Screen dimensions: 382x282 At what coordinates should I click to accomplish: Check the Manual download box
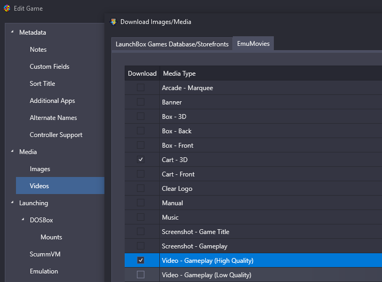click(141, 203)
